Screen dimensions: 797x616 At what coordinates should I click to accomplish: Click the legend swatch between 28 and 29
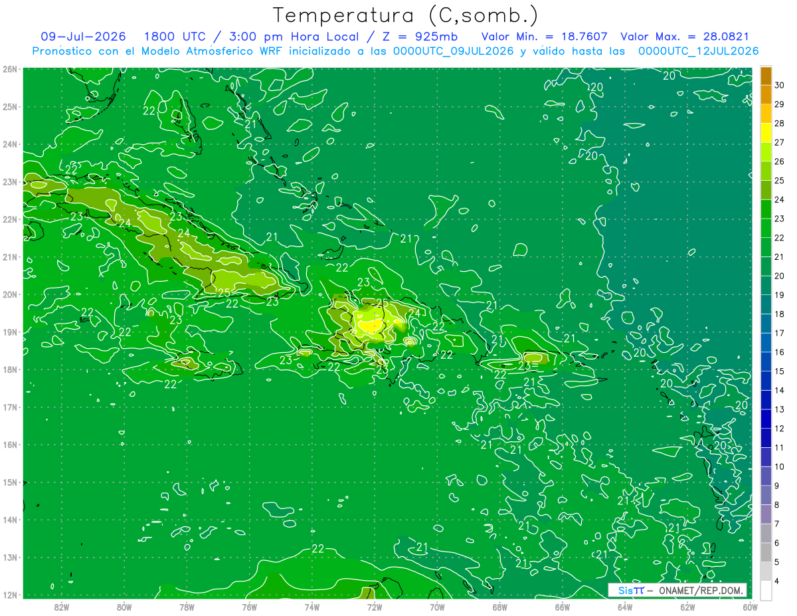pyautogui.click(x=766, y=114)
